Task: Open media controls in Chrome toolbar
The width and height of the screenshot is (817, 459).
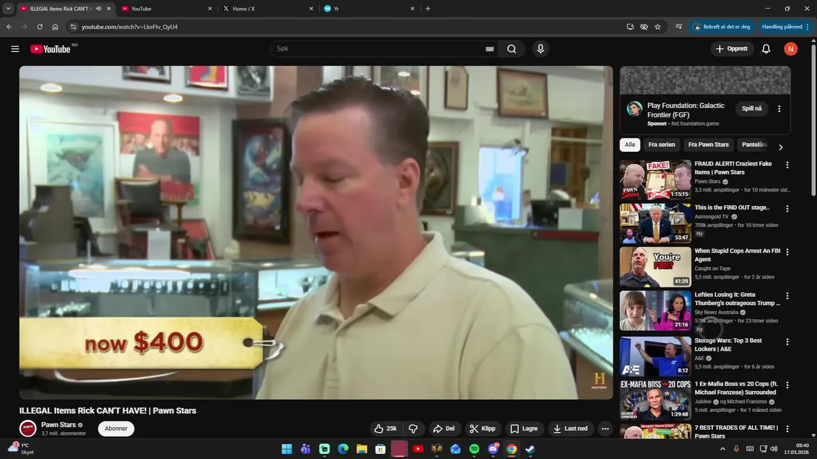Action: click(678, 27)
